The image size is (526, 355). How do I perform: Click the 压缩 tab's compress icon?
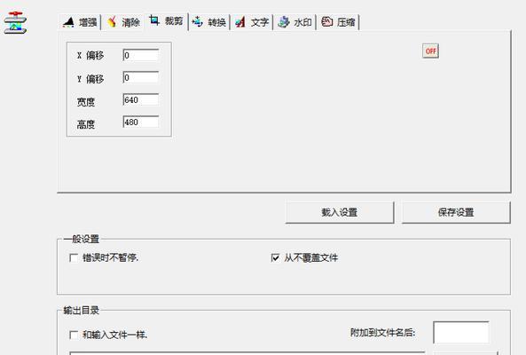pos(326,21)
